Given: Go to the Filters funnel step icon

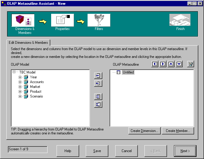Looking at the screenshot, I should [99, 20].
